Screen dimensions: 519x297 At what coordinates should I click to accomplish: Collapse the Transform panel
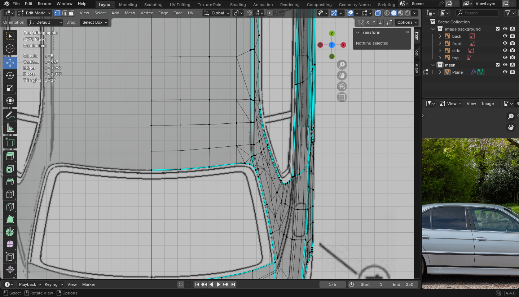[x=358, y=32]
